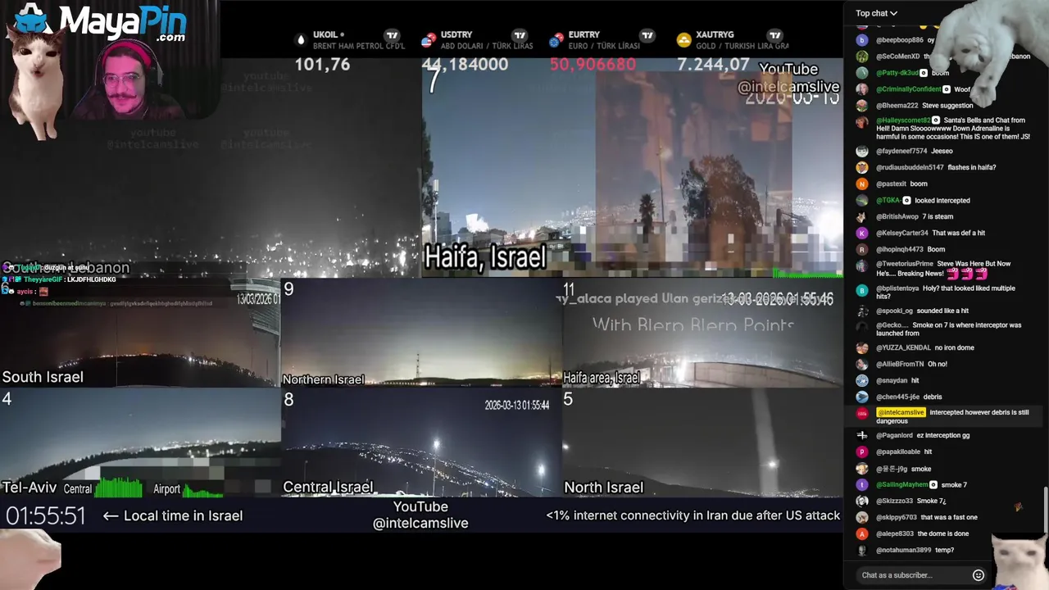
Task: Click @alepe8303 orange avatar
Action: tap(862, 533)
